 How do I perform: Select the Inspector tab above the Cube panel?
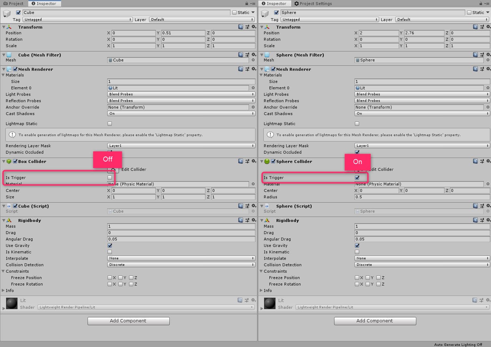coord(44,4)
